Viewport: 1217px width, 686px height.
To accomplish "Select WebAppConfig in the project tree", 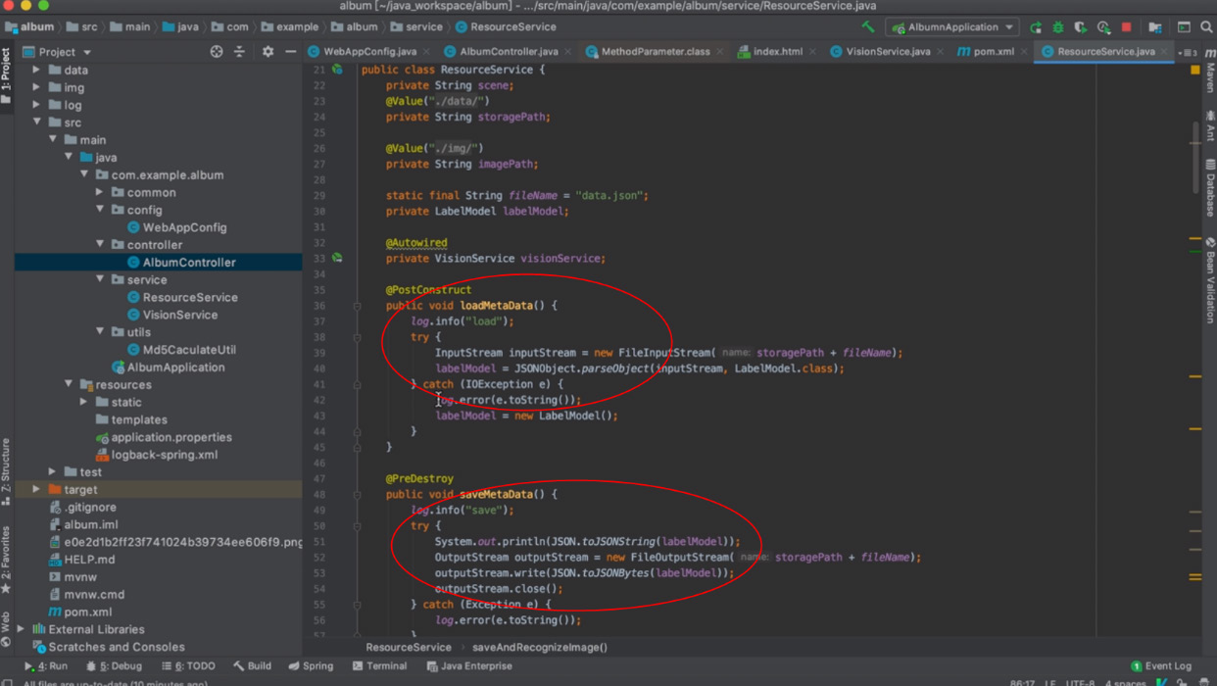I will 184,227.
